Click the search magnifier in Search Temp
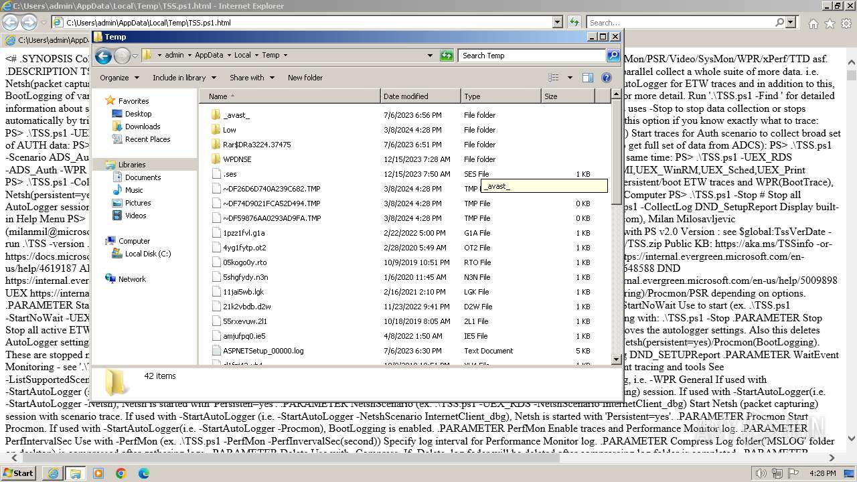 [613, 56]
